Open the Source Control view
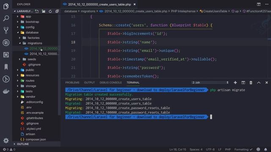The image size is (271, 152). (x=6, y=30)
